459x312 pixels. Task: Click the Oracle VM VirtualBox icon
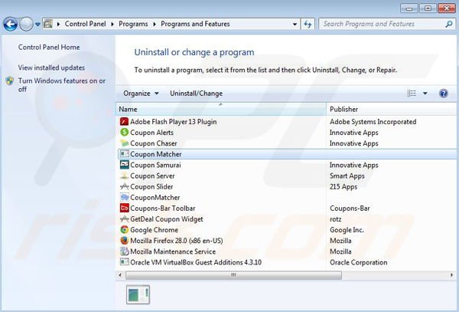(125, 262)
